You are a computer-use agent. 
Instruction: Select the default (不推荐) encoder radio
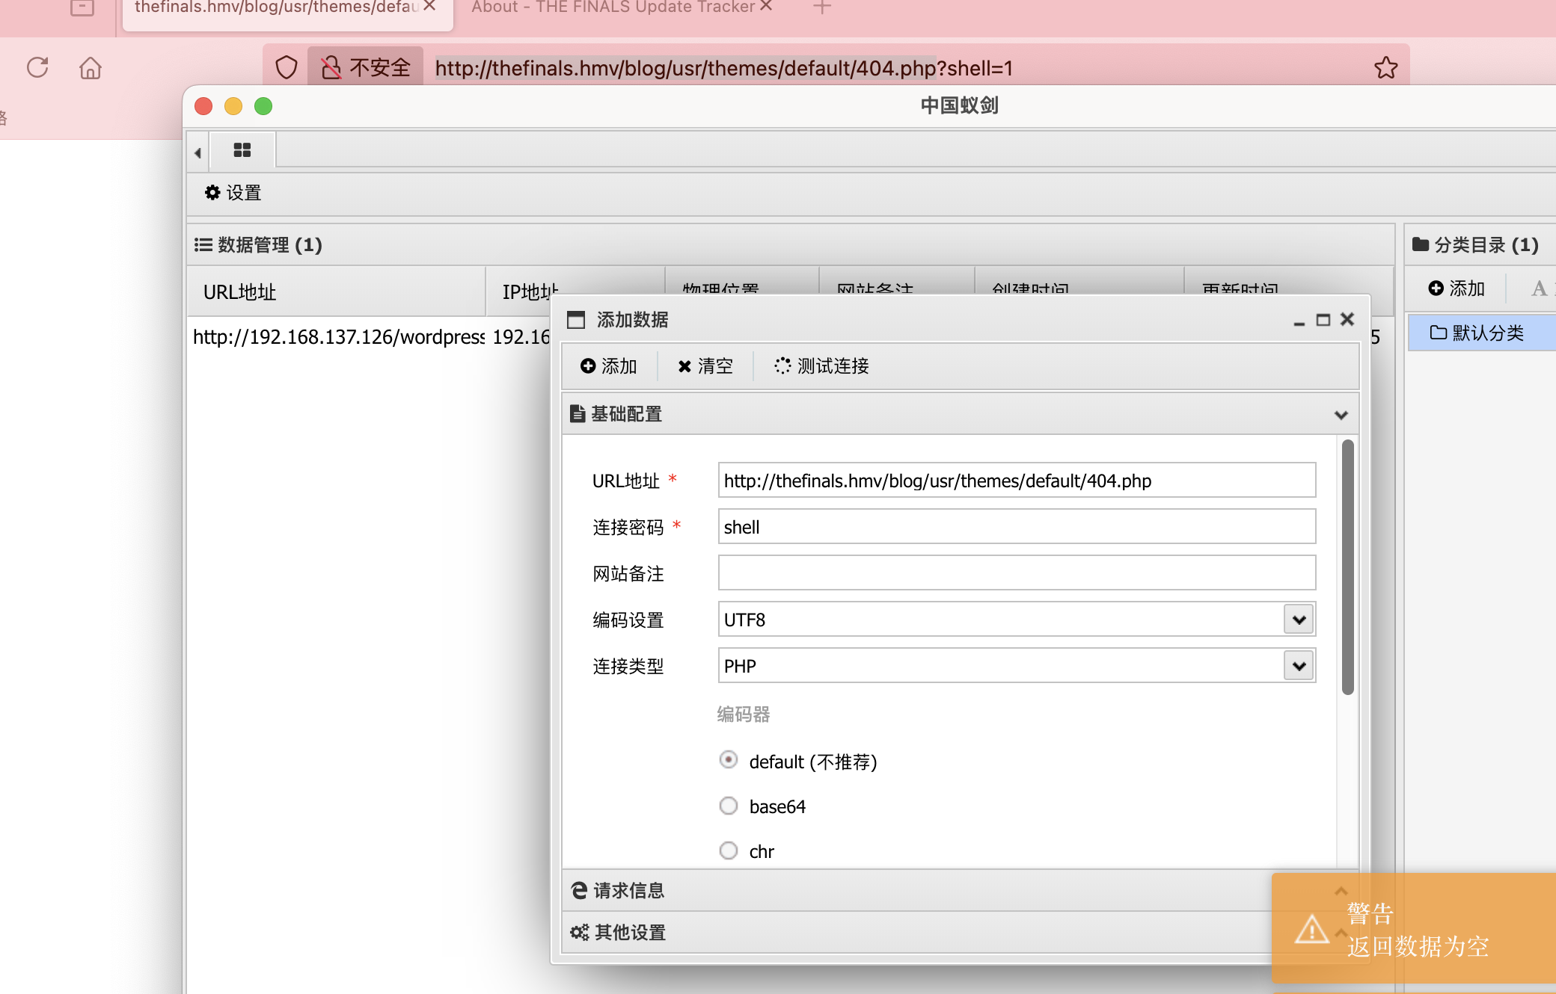coord(729,760)
